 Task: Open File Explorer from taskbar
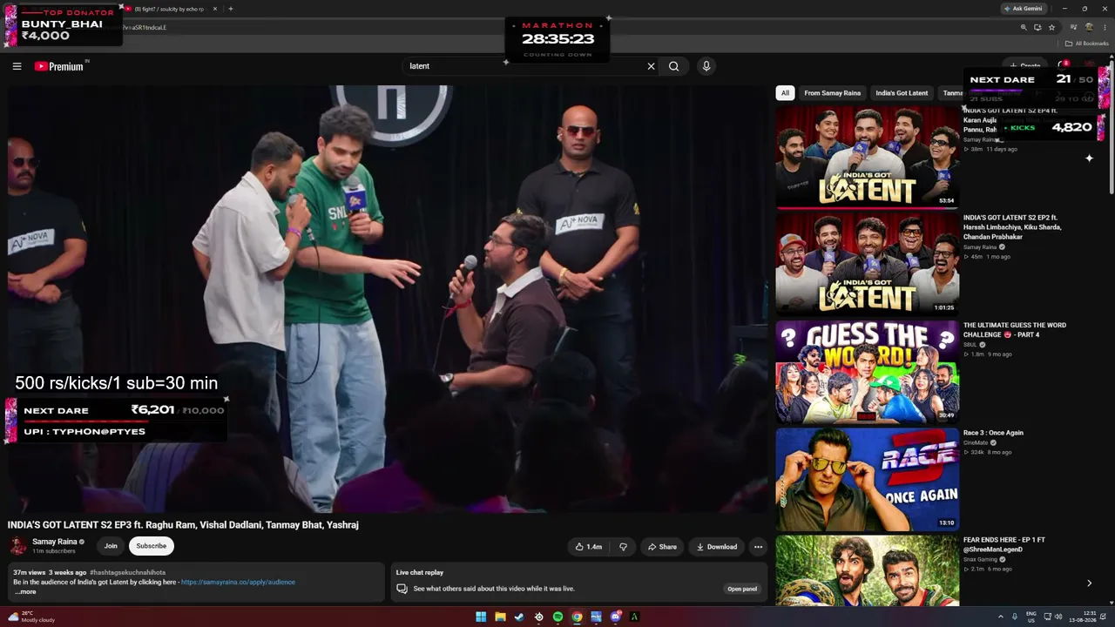tap(500, 617)
